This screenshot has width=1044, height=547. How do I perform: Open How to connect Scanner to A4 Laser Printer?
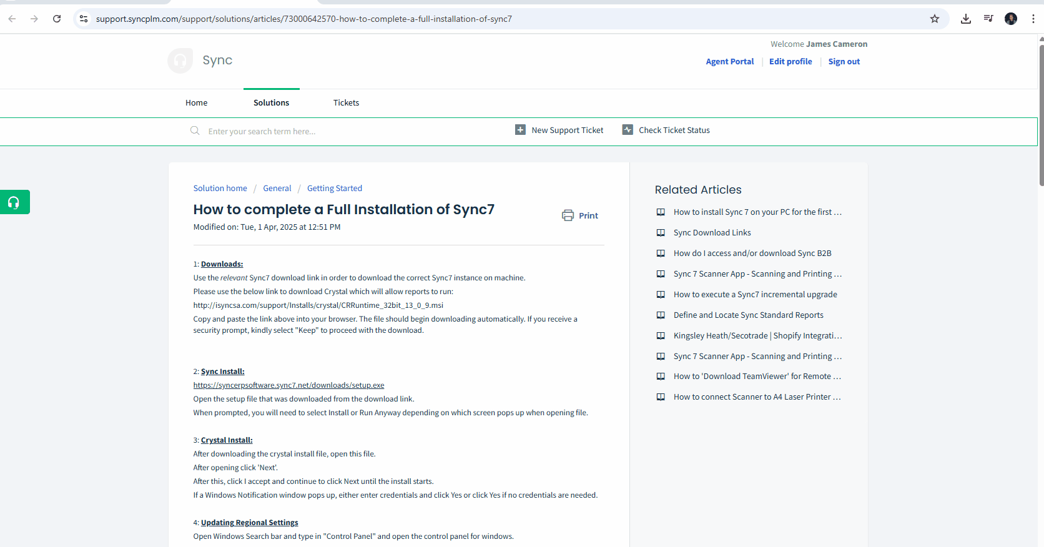click(757, 397)
